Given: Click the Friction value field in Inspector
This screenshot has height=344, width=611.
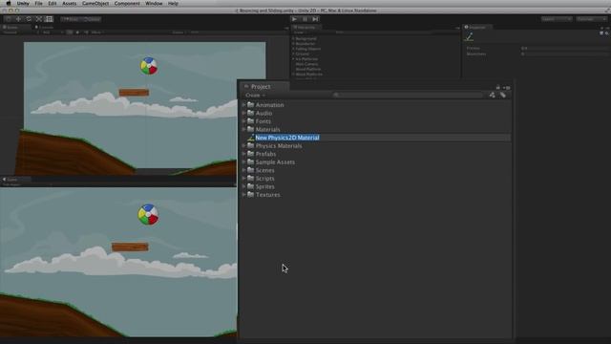Looking at the screenshot, I should (564, 49).
